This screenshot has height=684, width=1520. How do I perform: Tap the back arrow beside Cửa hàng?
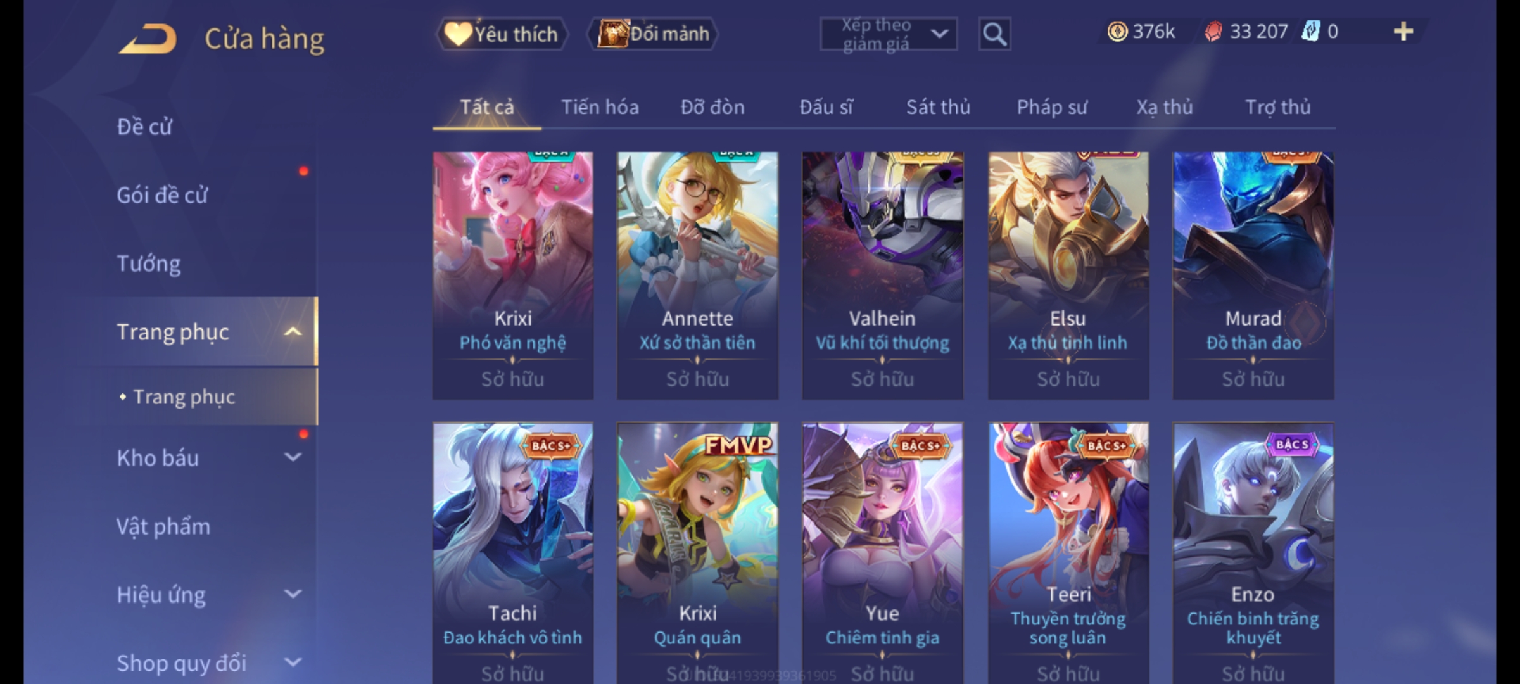(148, 39)
